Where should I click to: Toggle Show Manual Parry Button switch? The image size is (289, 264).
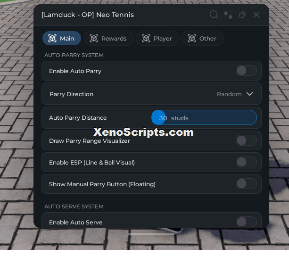coord(246,184)
